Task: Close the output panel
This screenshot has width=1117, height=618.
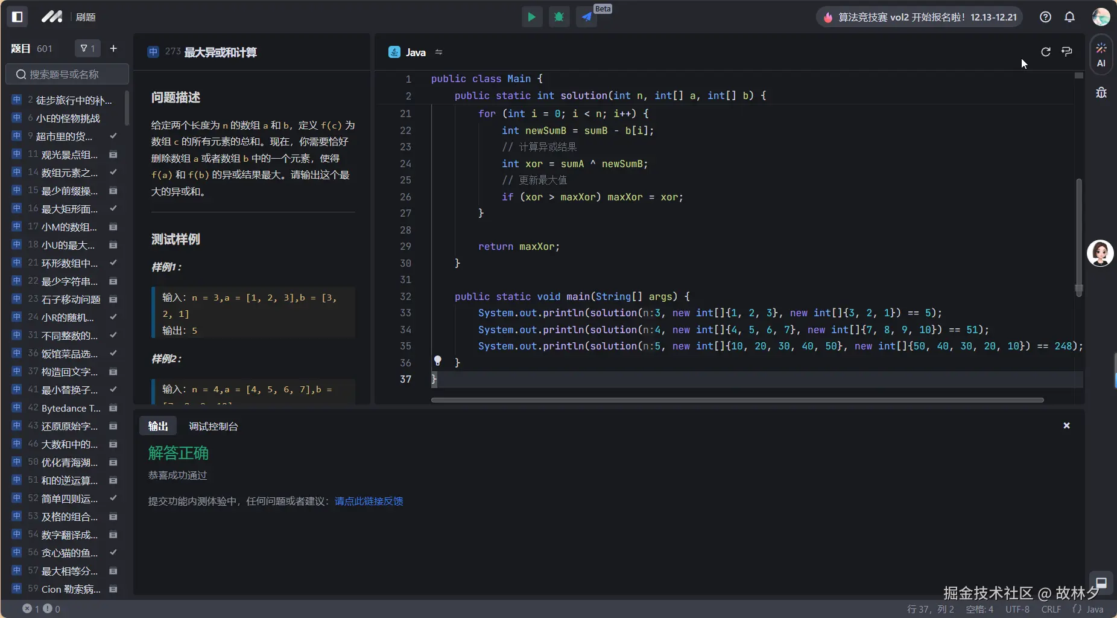Action: pos(1066,425)
